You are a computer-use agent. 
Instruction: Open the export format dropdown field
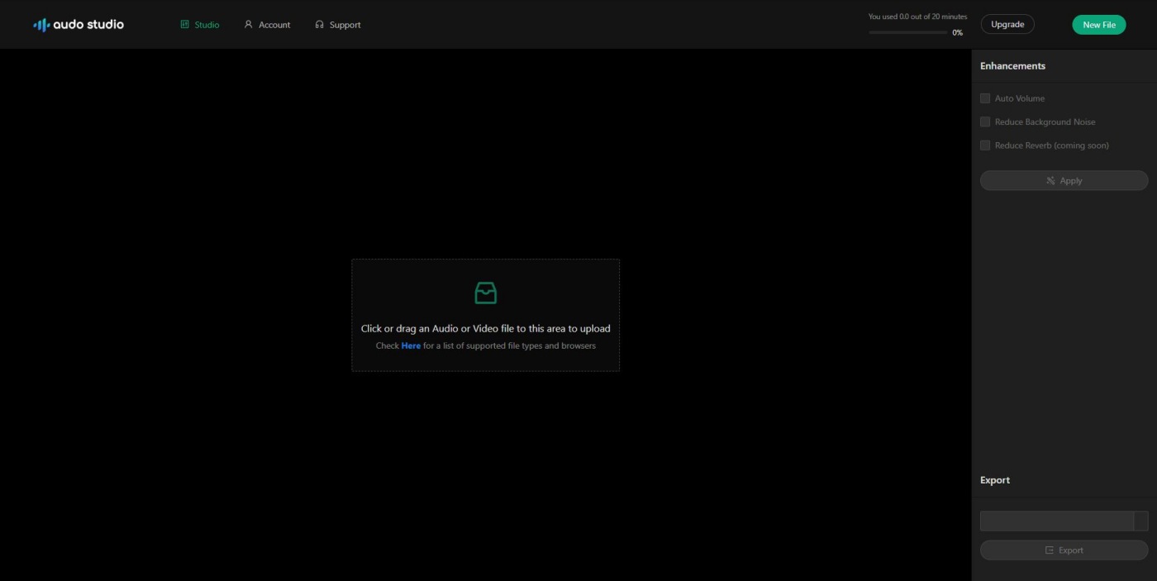[x=1056, y=521]
